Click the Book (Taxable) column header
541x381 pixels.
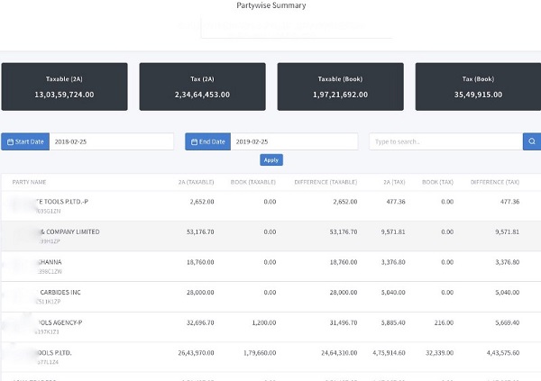click(254, 182)
